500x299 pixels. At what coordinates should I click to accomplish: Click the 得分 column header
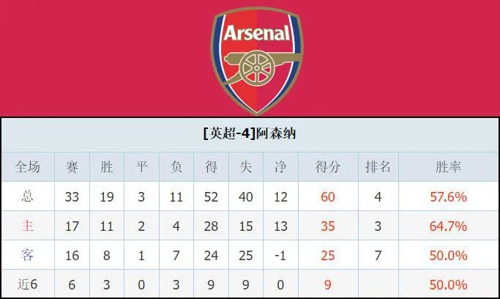328,167
